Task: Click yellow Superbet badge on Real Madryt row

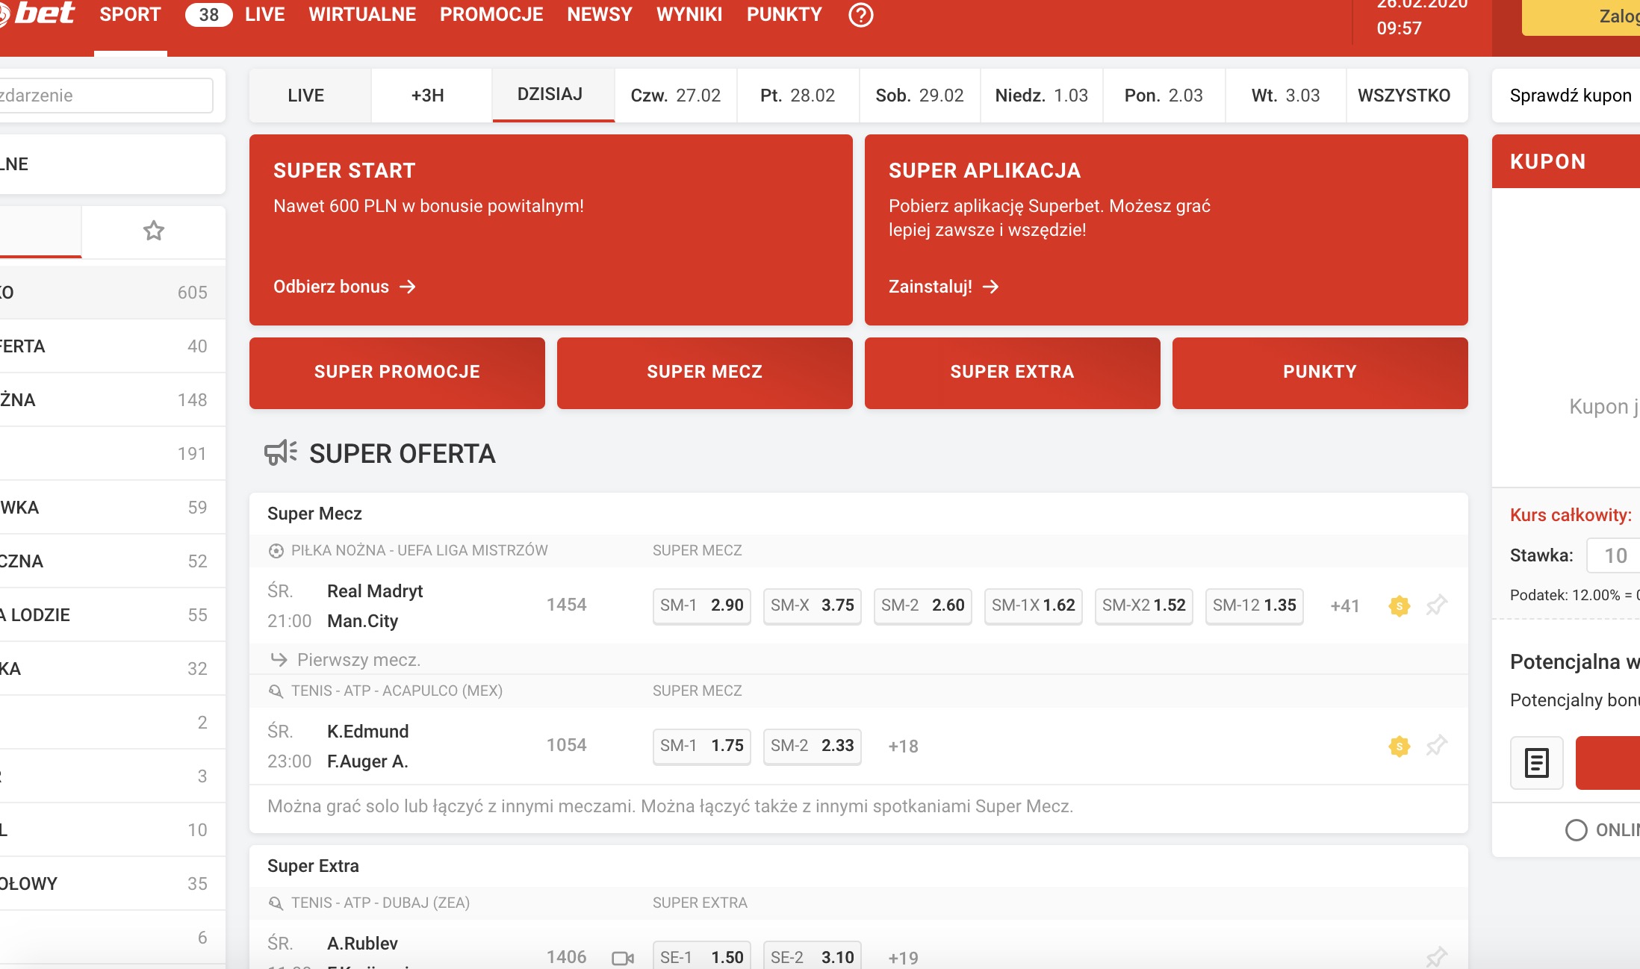Action: coord(1399,605)
